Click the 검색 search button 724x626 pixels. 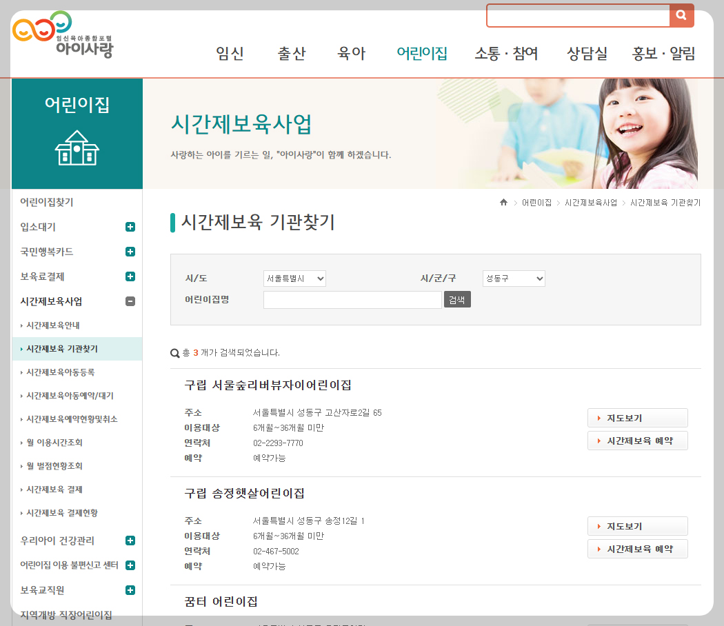click(457, 300)
